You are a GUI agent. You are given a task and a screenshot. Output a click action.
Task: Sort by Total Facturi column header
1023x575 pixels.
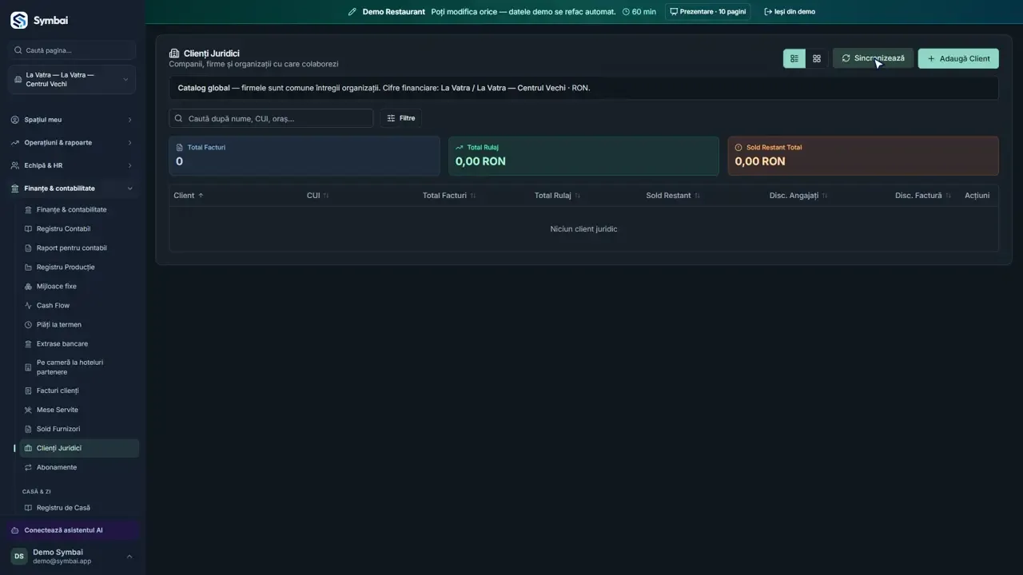449,196
